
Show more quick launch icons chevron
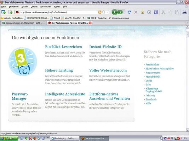click(x=48, y=137)
